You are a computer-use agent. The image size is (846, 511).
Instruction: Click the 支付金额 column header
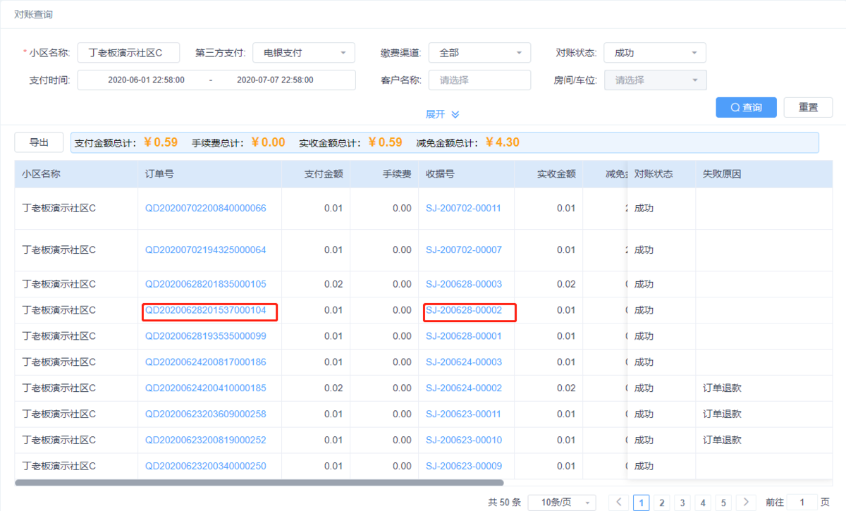tap(315, 174)
